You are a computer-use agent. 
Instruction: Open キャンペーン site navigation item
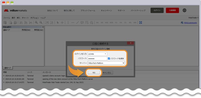tap(106, 11)
